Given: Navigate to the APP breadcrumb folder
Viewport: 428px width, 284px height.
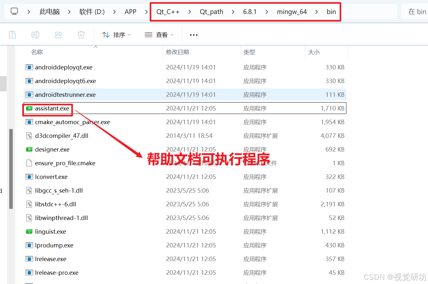Looking at the screenshot, I should click(x=130, y=12).
